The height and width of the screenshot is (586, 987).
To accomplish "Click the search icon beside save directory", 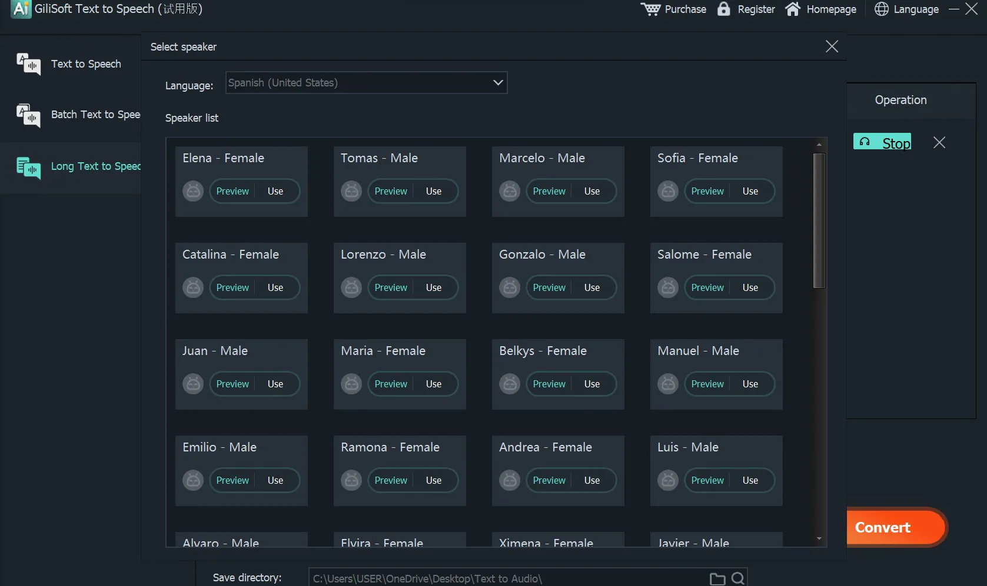I will click(x=738, y=579).
